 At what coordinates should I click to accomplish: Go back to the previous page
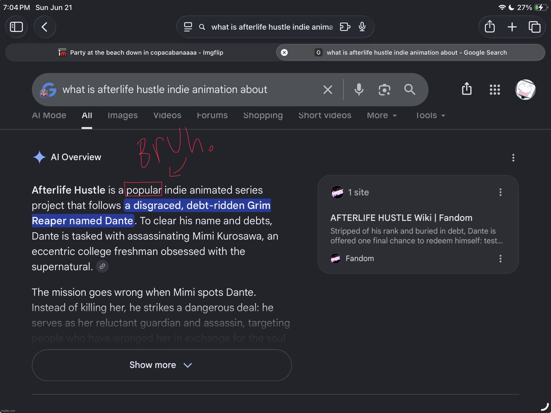[45, 27]
